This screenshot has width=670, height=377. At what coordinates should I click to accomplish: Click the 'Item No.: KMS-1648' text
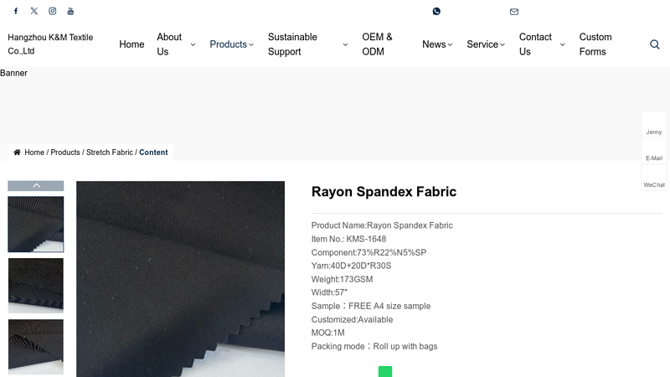[348, 239]
